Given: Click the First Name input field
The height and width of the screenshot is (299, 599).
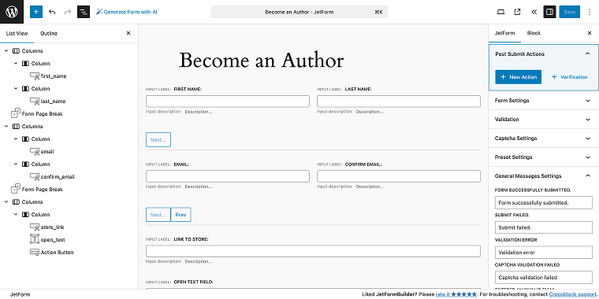Looking at the screenshot, I should click(228, 102).
